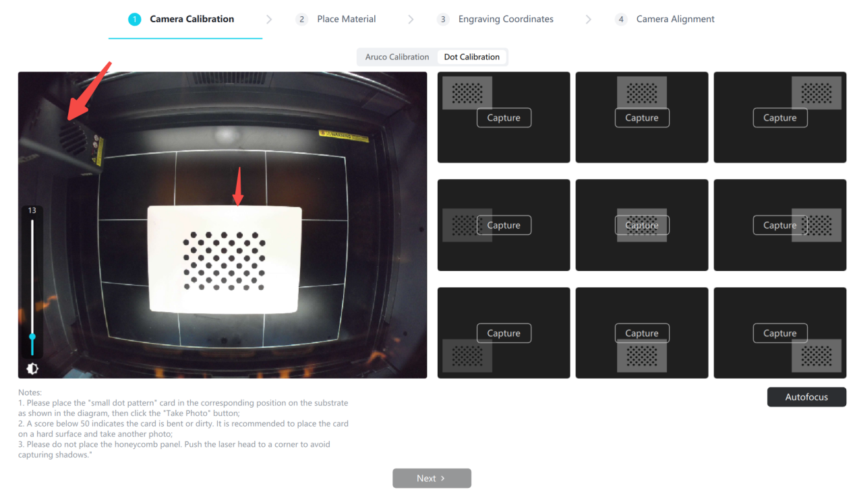Click the step 3 number badge
855x494 pixels.
pyautogui.click(x=443, y=20)
